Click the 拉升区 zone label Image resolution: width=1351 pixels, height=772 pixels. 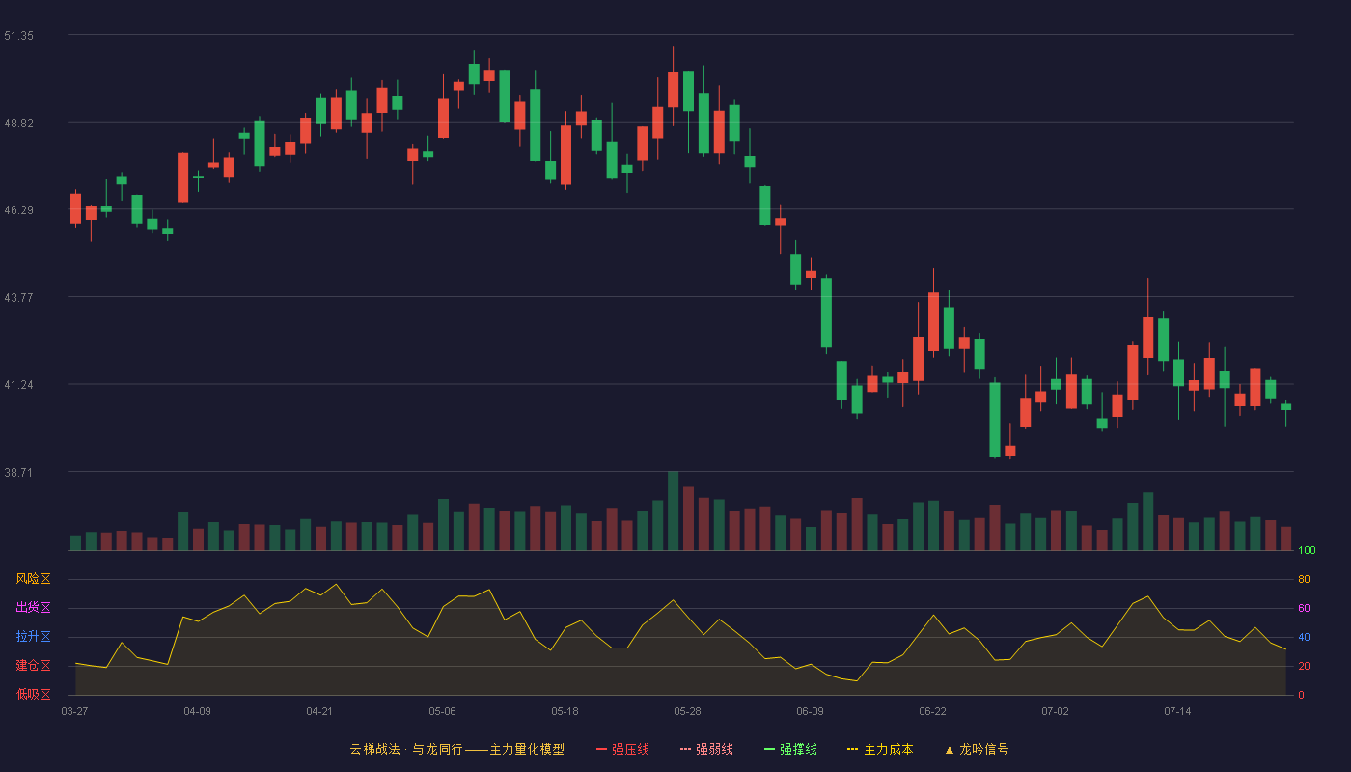point(33,637)
